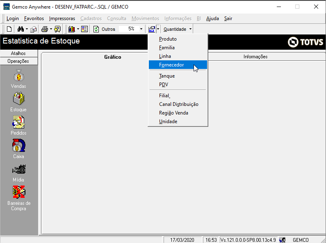
Task: Open the printer options dropdown arrow
Action: click(x=51, y=29)
